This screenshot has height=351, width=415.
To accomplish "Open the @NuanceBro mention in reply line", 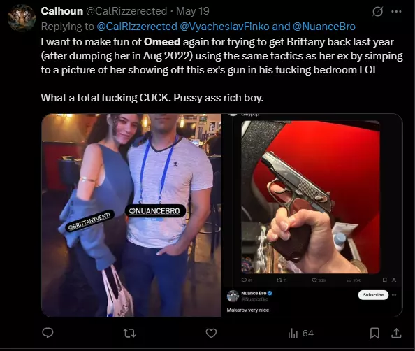I will 324,27.
